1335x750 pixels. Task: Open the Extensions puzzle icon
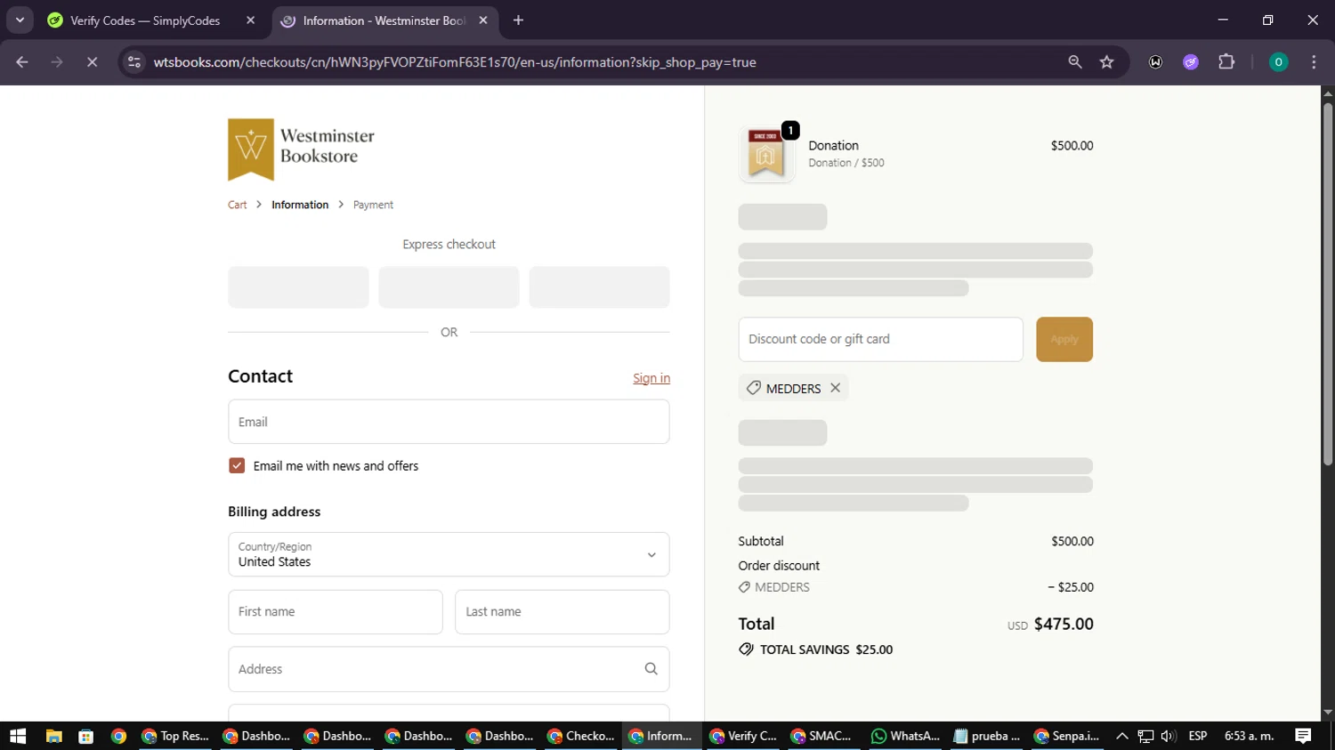[x=1226, y=62]
